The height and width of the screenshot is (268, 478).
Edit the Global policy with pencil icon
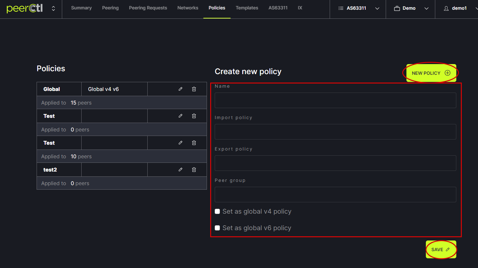(x=180, y=89)
